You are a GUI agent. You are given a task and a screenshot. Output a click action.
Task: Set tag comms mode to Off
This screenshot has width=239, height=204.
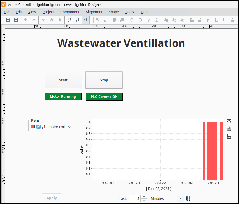click(x=69, y=20)
